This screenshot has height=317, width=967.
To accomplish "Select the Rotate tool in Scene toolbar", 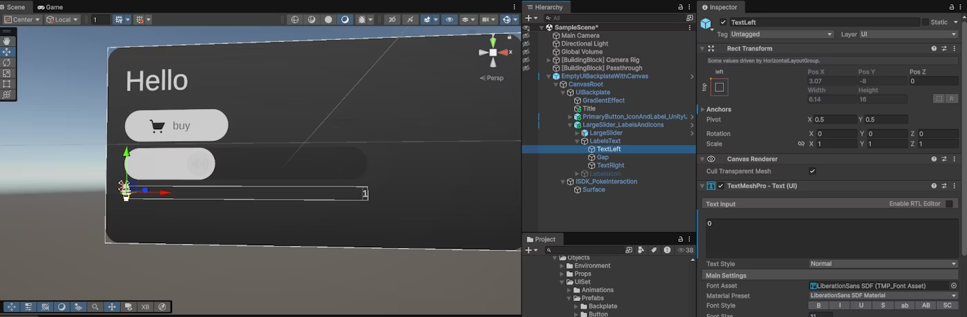I will (7, 62).
